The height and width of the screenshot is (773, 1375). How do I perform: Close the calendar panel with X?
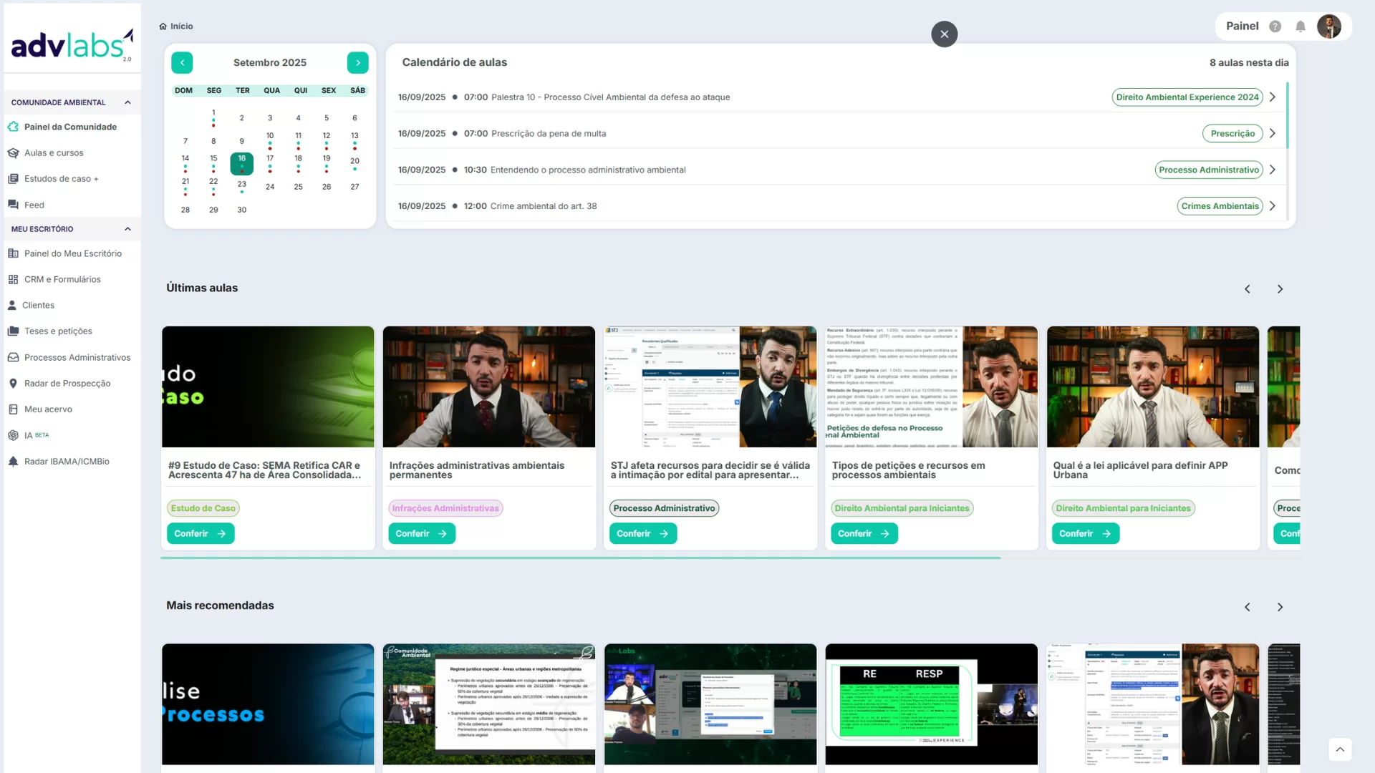pos(944,34)
